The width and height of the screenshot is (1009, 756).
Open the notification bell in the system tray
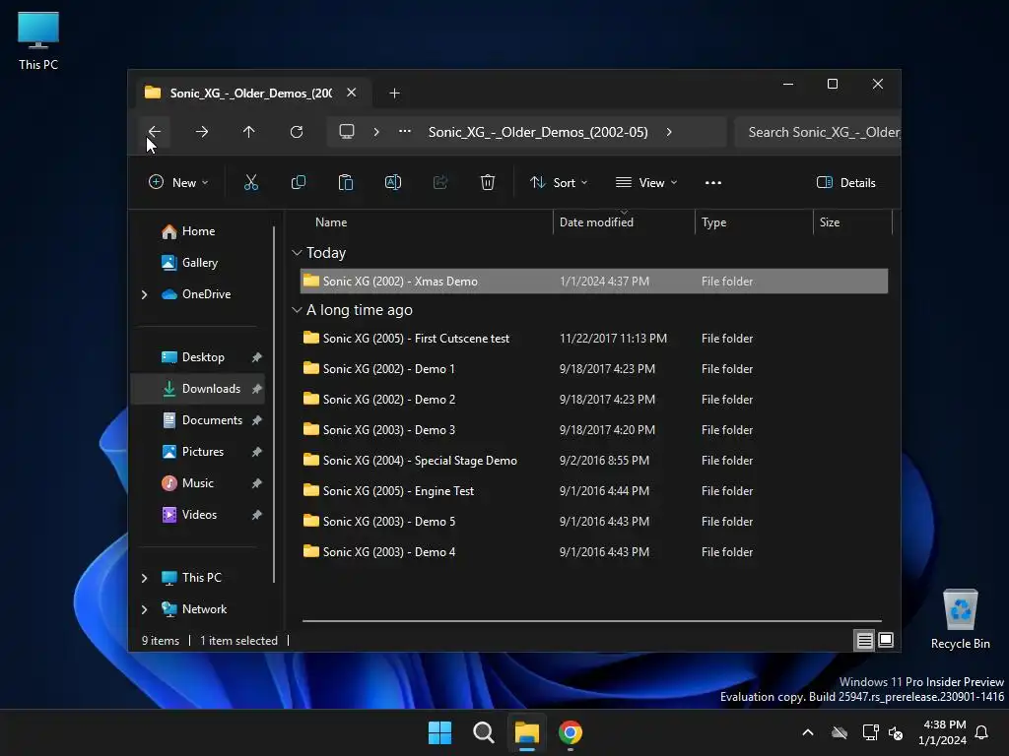pyautogui.click(x=982, y=732)
